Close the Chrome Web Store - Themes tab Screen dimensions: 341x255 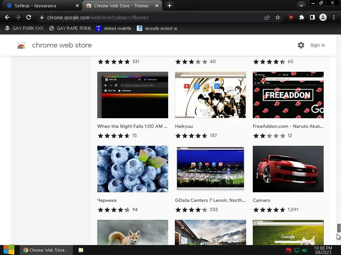tap(157, 6)
